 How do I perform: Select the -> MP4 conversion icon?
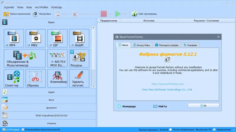coord(14,38)
